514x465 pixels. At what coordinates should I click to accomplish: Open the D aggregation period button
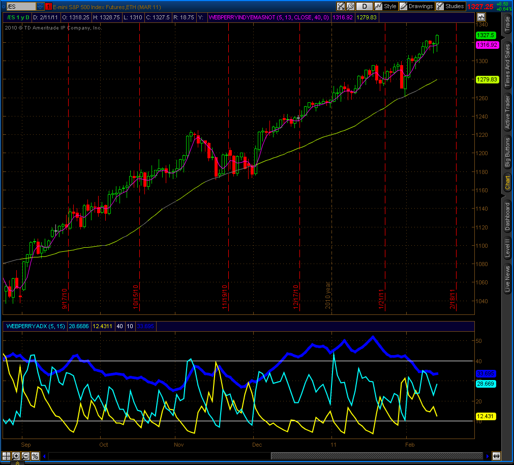point(365,6)
